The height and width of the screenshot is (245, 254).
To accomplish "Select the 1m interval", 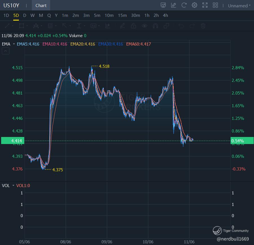I will [65, 15].
